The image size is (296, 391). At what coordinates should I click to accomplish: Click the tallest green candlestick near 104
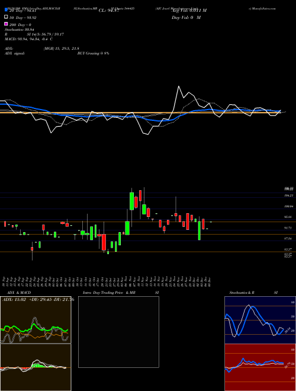pos(131,201)
